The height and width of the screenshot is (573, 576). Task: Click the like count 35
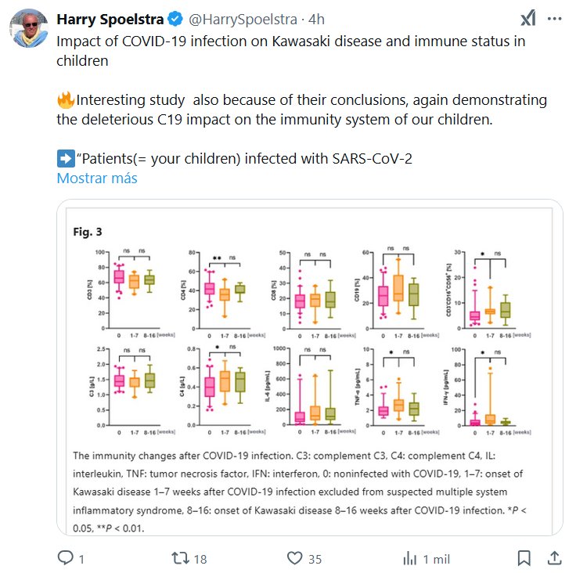click(315, 558)
